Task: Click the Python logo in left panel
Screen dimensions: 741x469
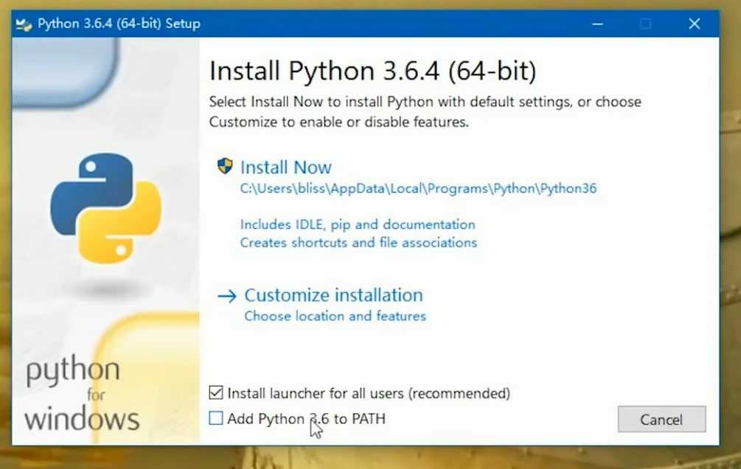Action: (x=106, y=208)
